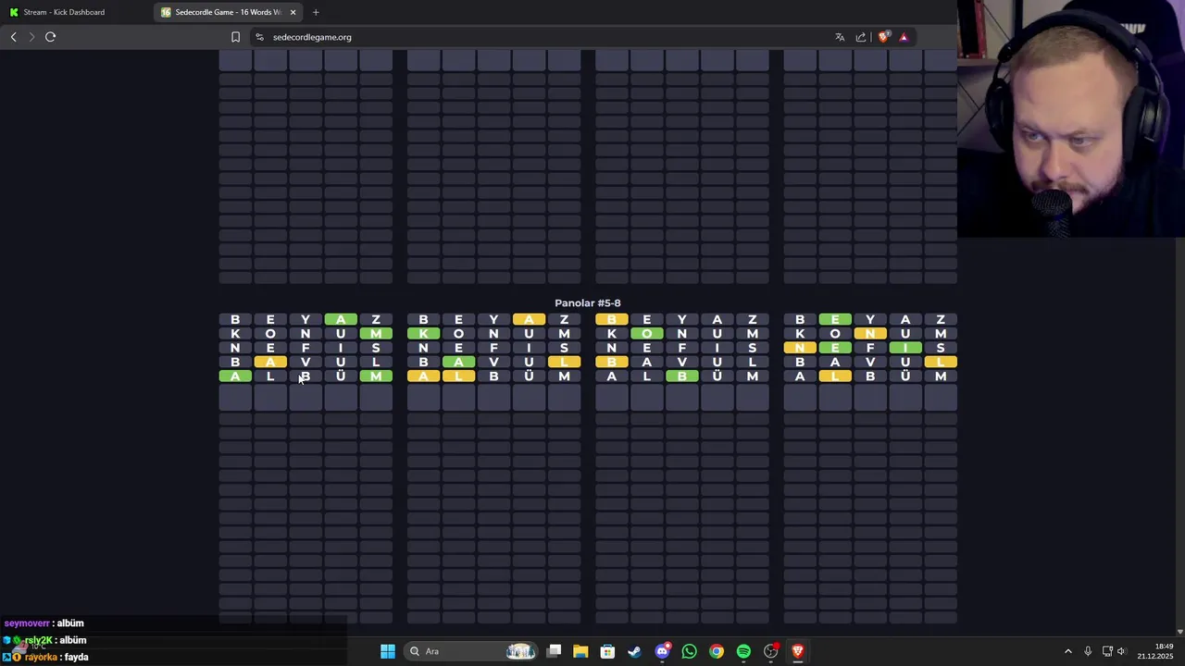This screenshot has height=666, width=1185.
Task: Close the Sedecordle Game tab
Action: coord(293,12)
